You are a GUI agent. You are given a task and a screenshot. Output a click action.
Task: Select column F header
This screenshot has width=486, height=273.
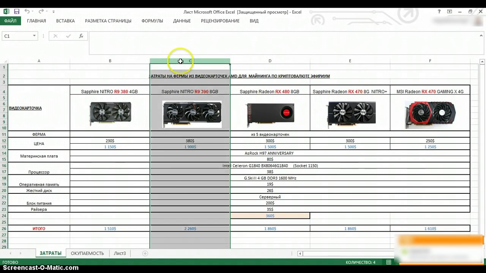pyautogui.click(x=430, y=61)
